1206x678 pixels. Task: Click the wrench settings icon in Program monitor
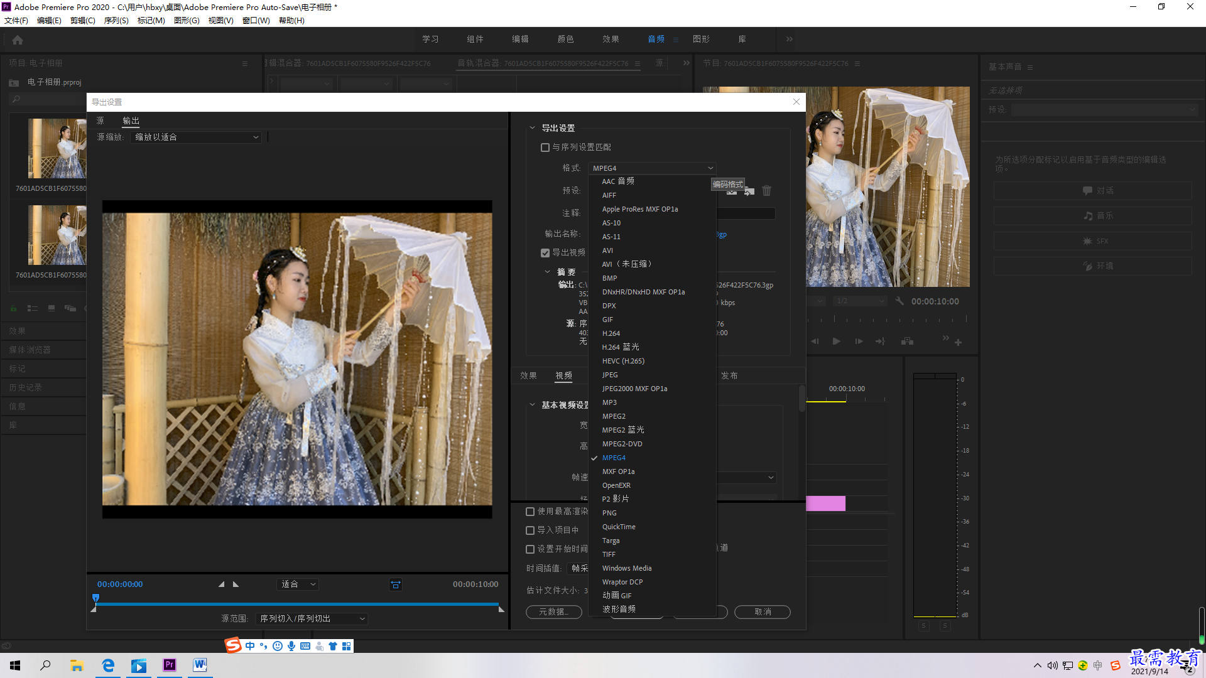pos(899,301)
